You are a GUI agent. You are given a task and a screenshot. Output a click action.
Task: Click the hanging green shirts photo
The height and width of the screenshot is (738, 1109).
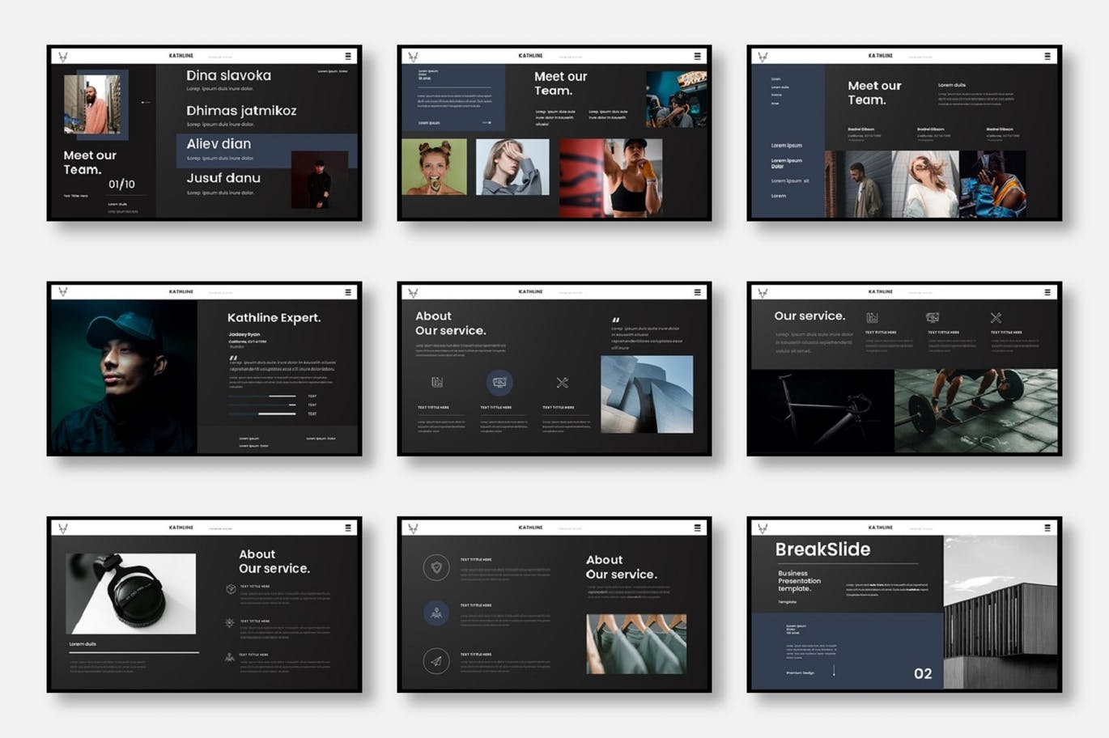pos(636,643)
